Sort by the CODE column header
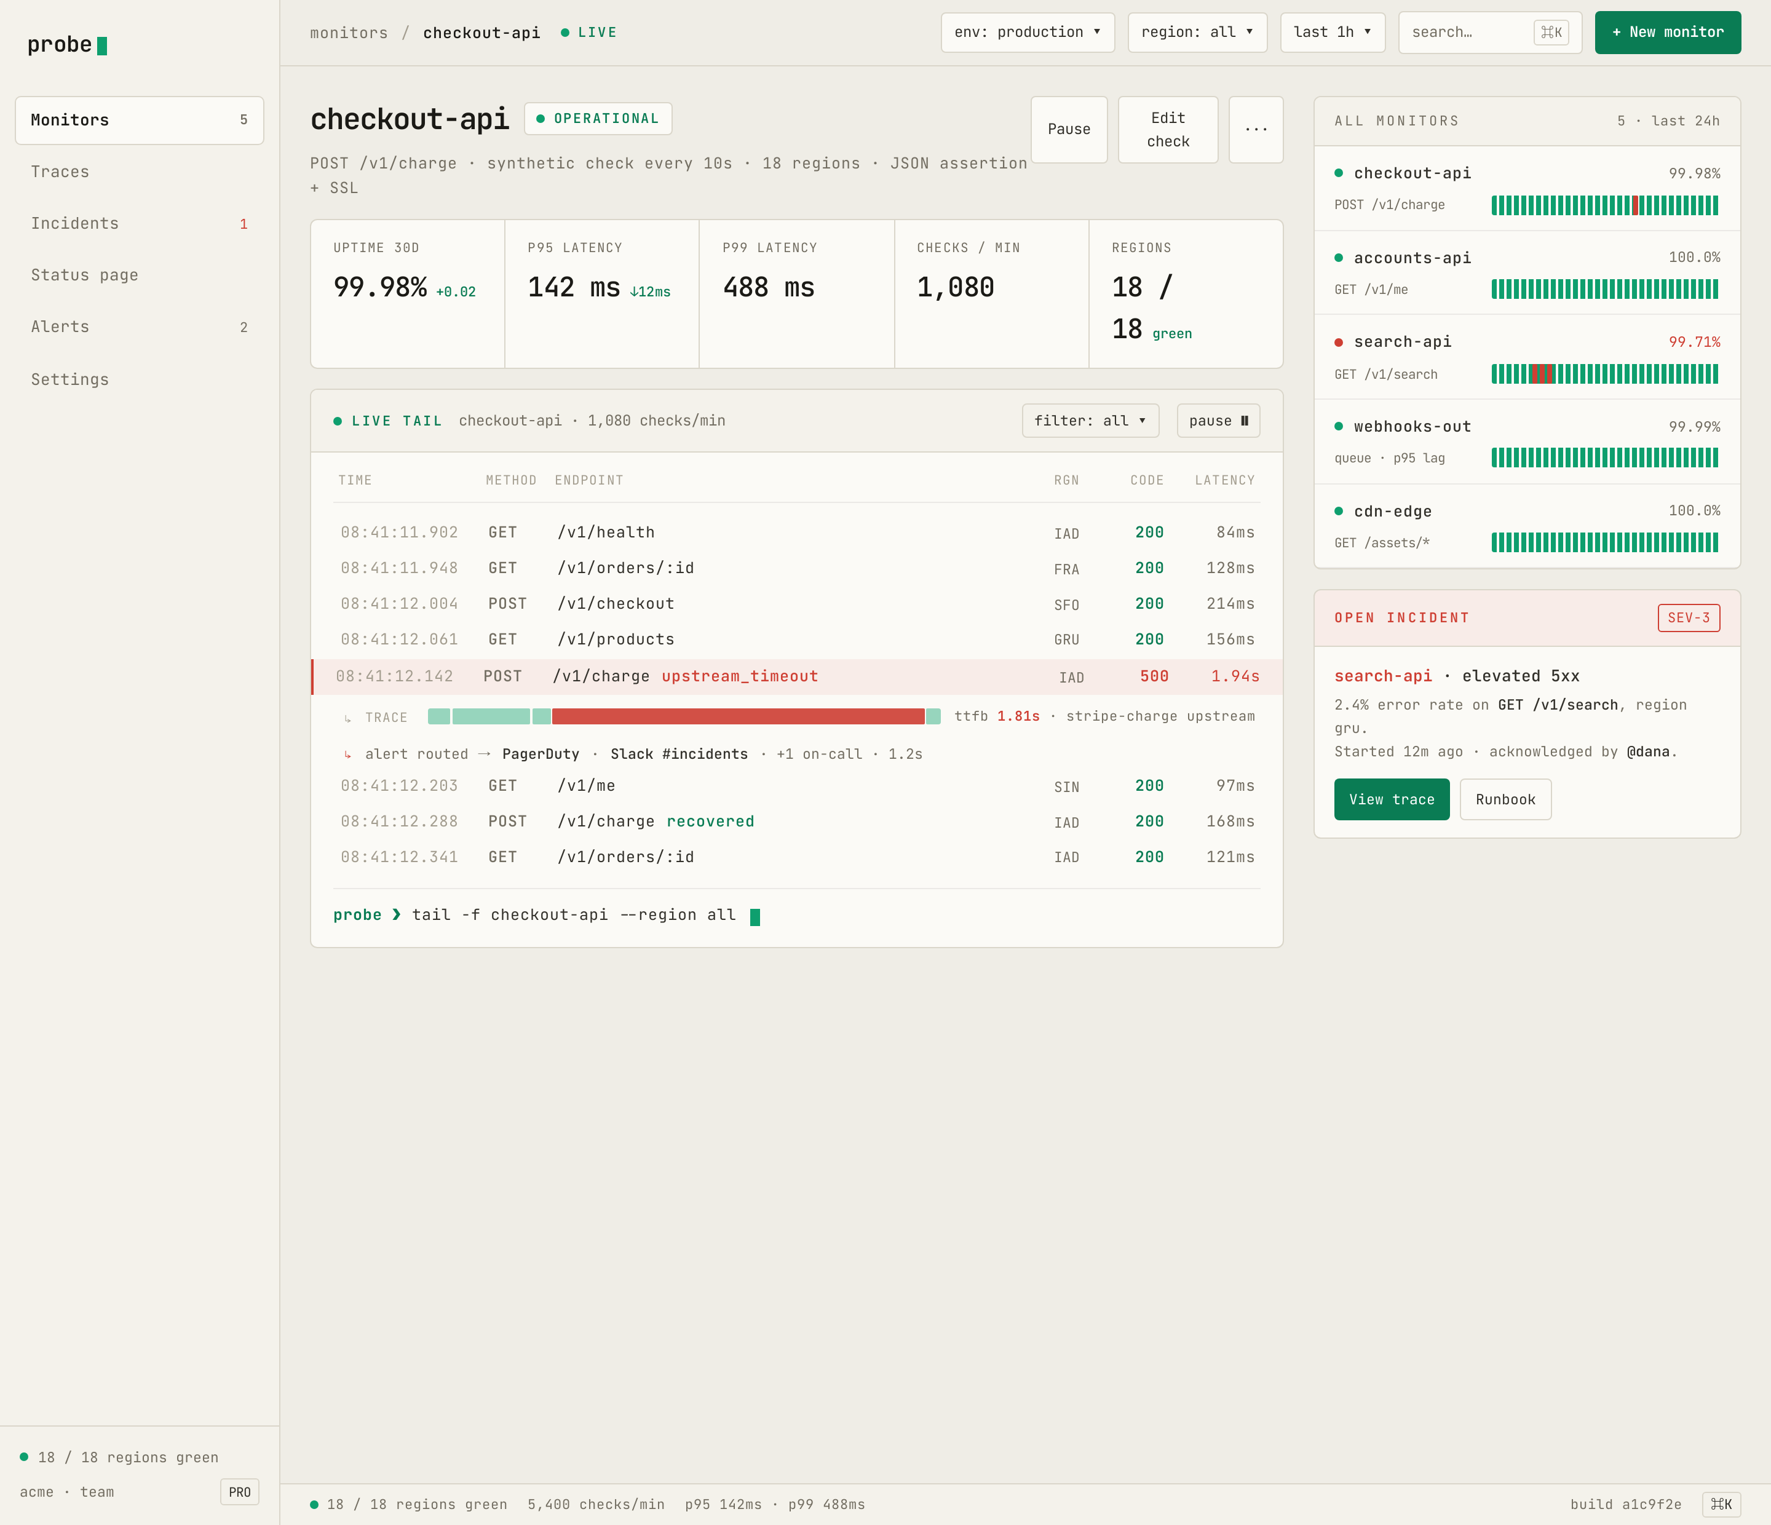Viewport: 1771px width, 1525px height. point(1146,480)
